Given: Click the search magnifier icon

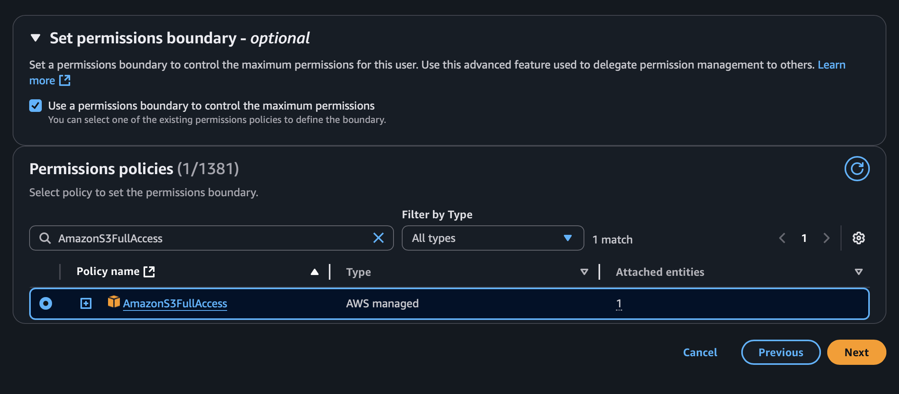Looking at the screenshot, I should 45,238.
